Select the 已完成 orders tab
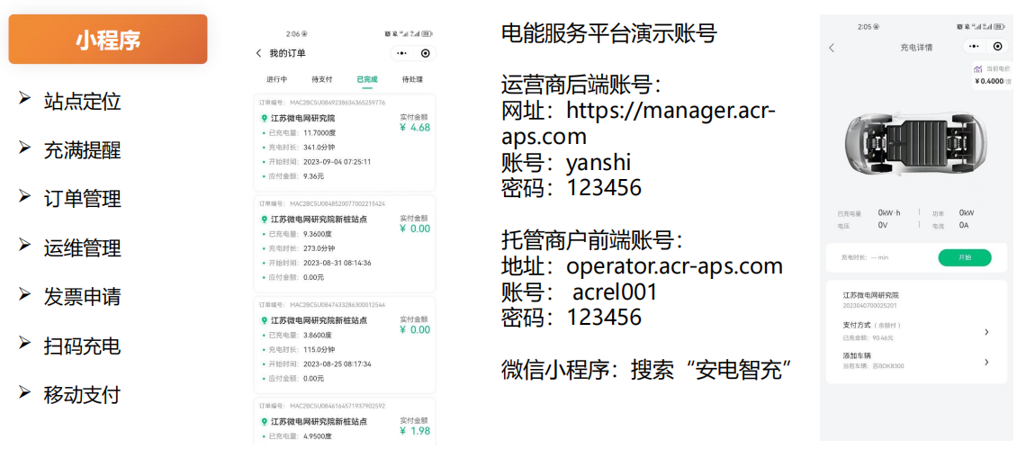Image resolution: width=1026 pixels, height=458 pixels. point(367,79)
